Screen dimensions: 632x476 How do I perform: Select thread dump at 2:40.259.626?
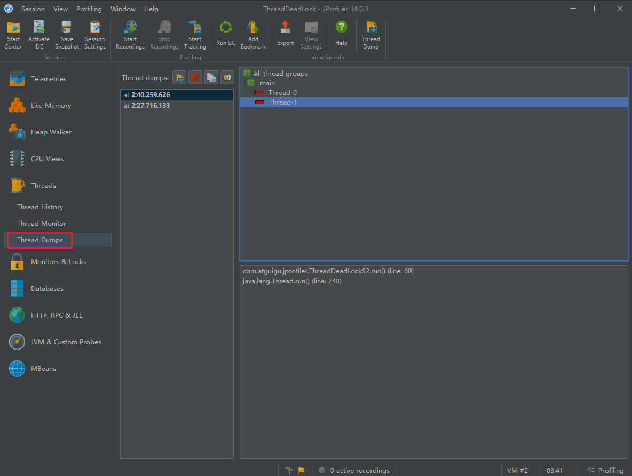[177, 94]
